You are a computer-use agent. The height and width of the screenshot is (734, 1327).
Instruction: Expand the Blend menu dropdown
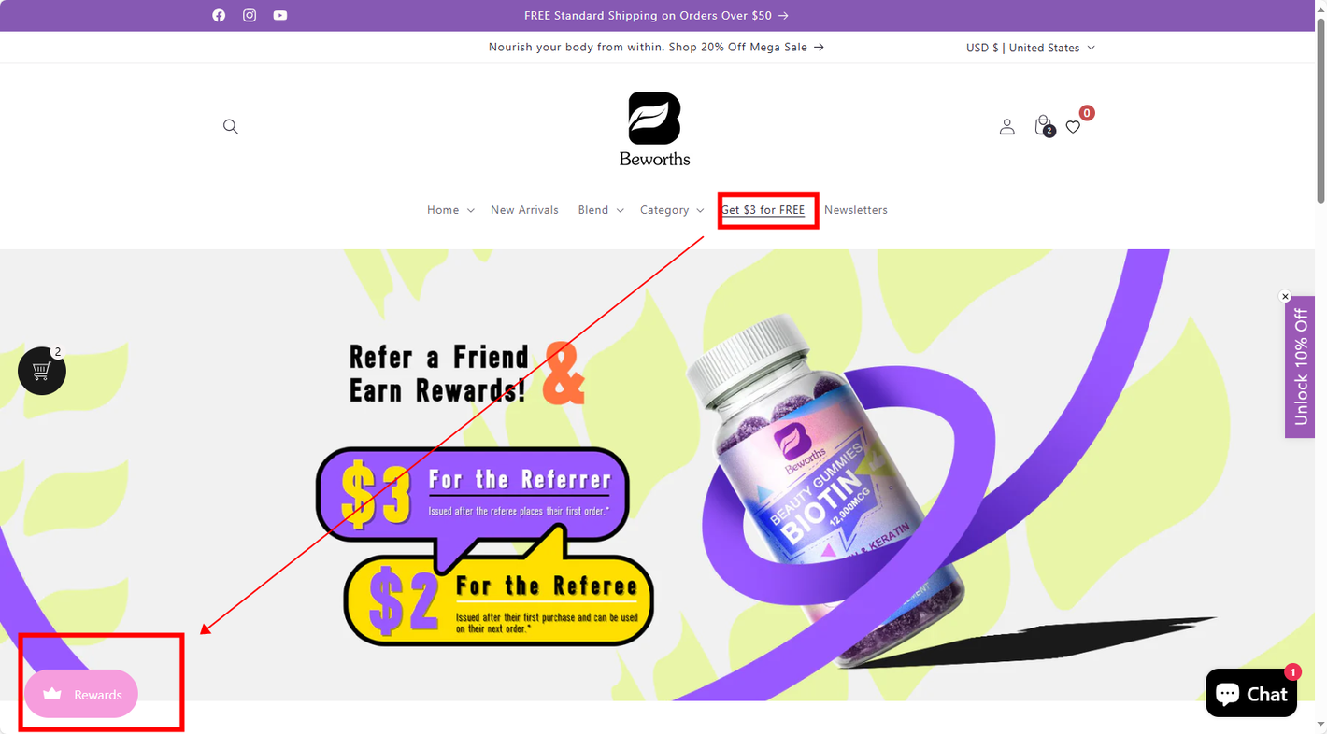[600, 210]
